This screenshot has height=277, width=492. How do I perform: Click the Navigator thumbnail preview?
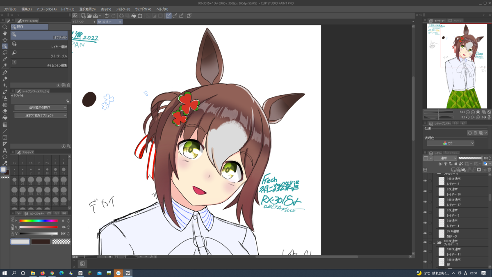tap(458, 66)
